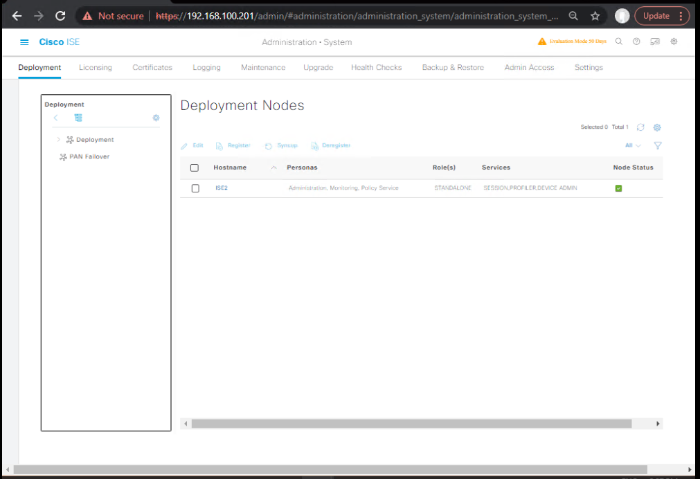Open the help question mark icon
This screenshot has width=700, height=479.
(x=636, y=42)
